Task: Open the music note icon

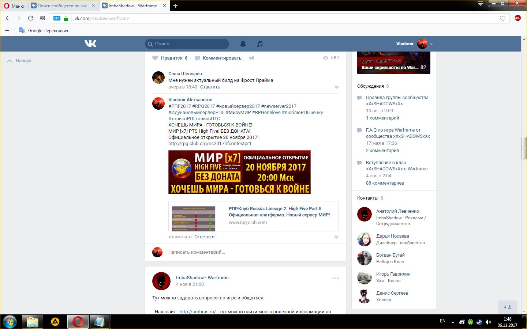Action: pyautogui.click(x=260, y=44)
